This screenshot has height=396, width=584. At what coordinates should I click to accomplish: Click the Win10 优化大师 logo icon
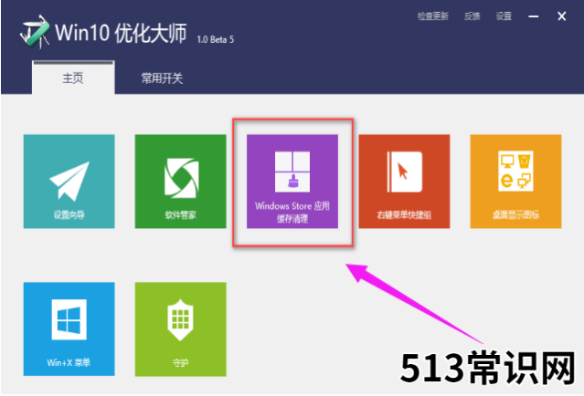[35, 32]
